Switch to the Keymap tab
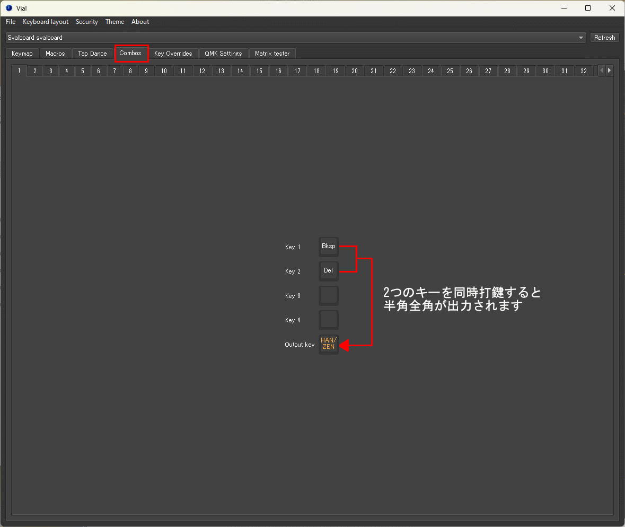 (22, 54)
